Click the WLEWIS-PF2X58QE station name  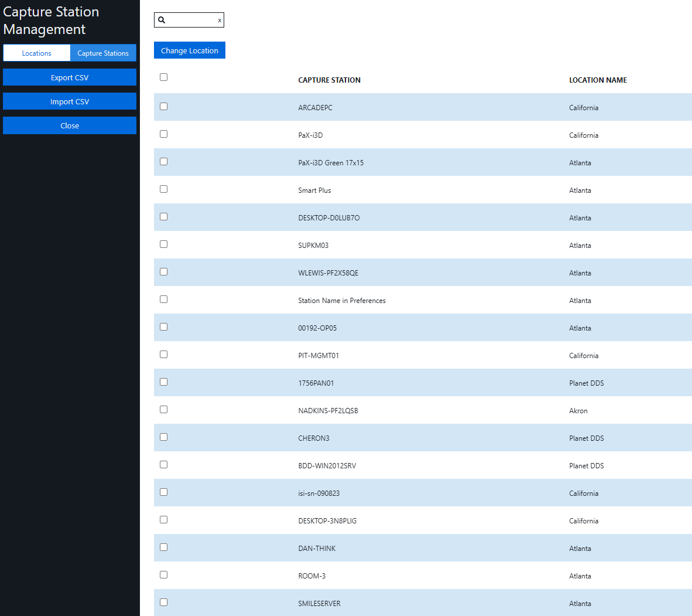point(328,273)
